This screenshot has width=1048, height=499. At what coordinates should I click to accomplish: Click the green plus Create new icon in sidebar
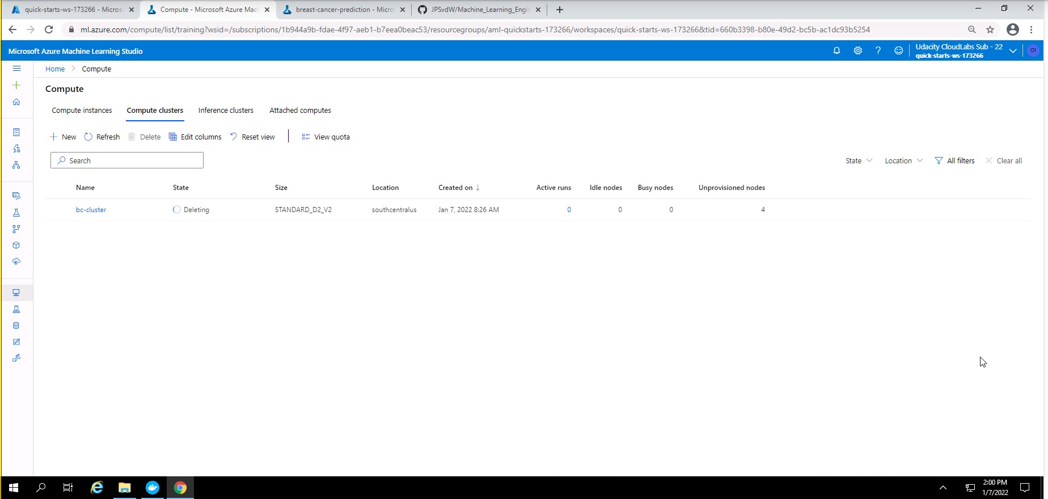16,85
